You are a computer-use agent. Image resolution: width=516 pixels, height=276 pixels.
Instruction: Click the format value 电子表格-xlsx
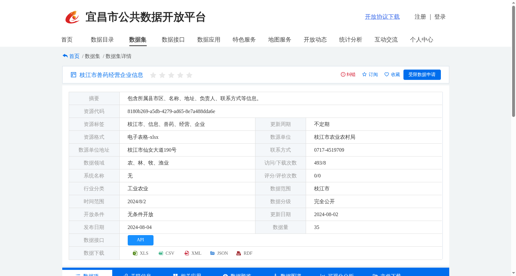click(143, 137)
